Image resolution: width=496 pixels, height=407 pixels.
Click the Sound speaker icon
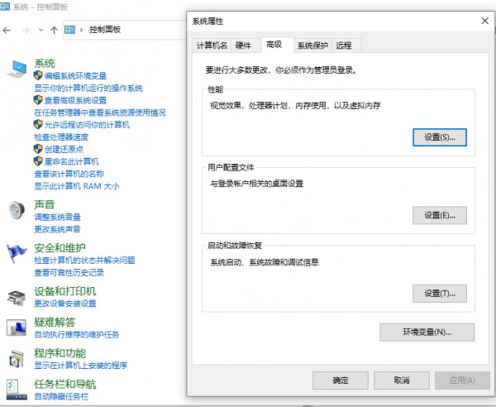[x=17, y=210]
